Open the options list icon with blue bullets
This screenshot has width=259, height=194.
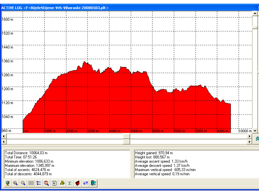pyautogui.click(x=39, y=183)
